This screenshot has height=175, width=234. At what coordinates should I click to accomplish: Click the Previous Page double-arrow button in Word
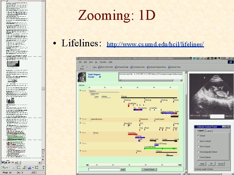[43, 153]
